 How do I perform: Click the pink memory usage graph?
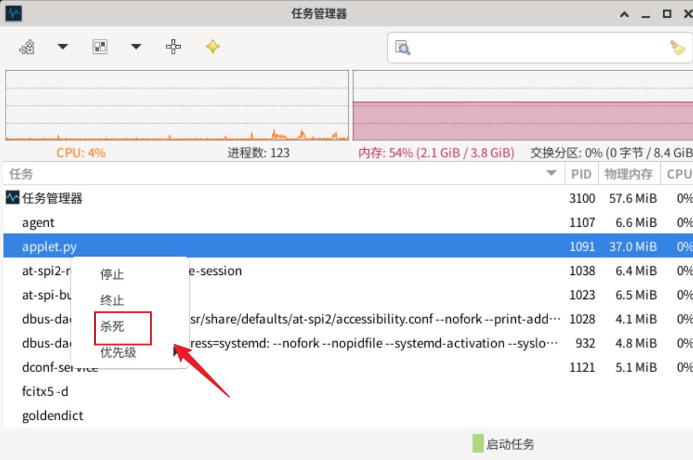pos(523,105)
